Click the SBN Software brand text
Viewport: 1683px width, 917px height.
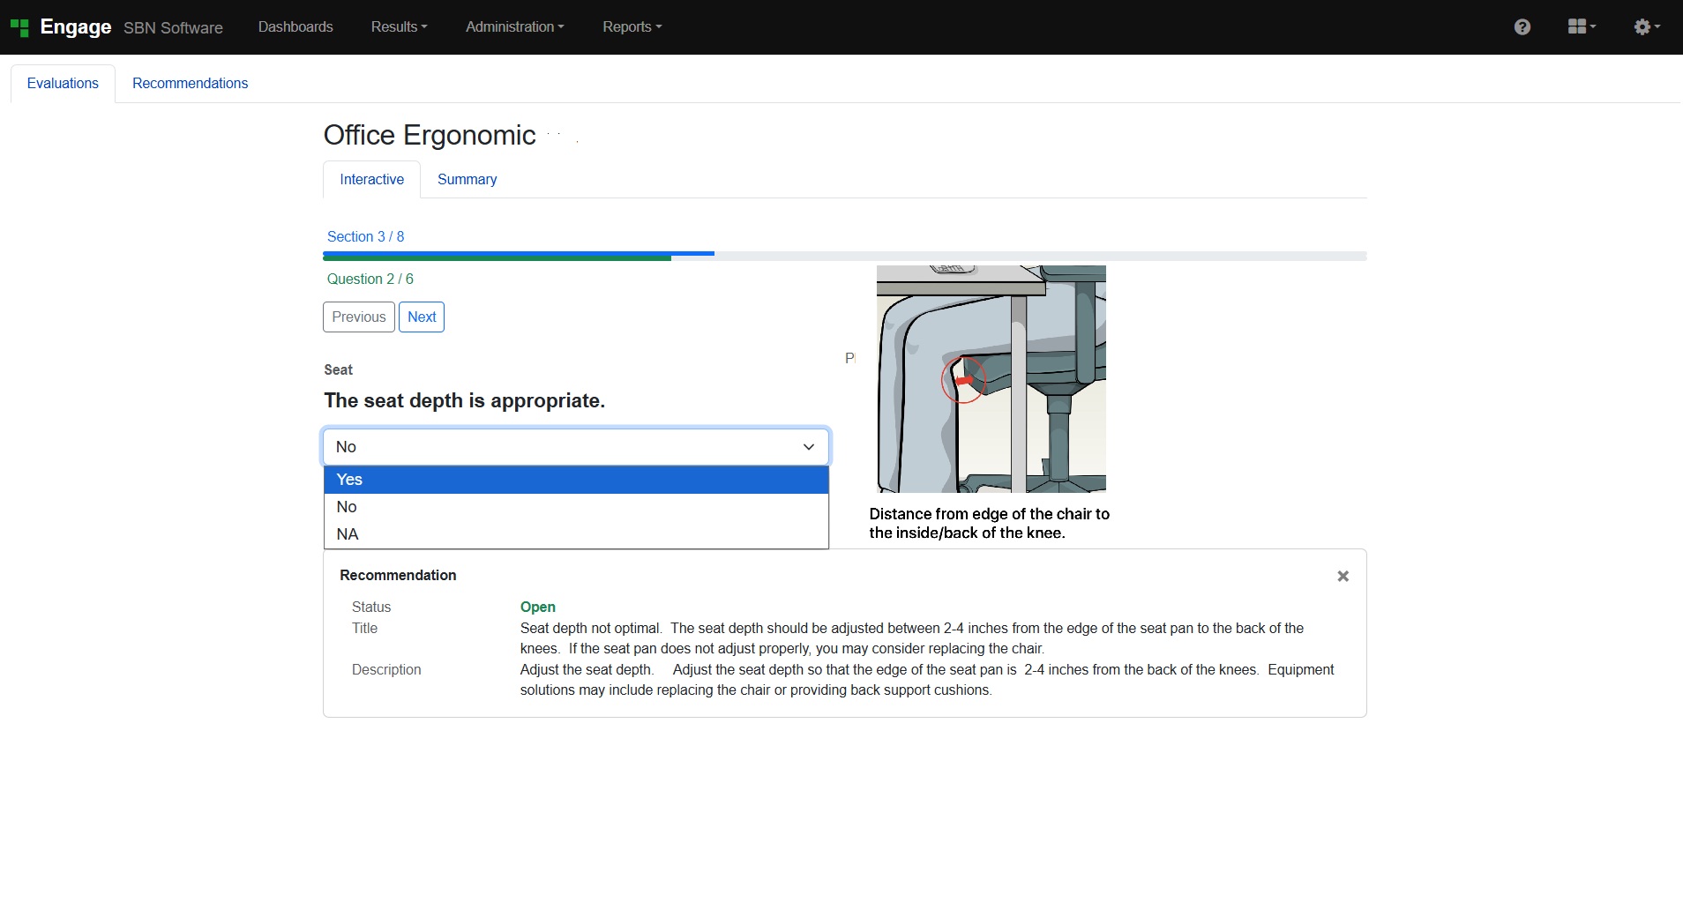pos(173,27)
